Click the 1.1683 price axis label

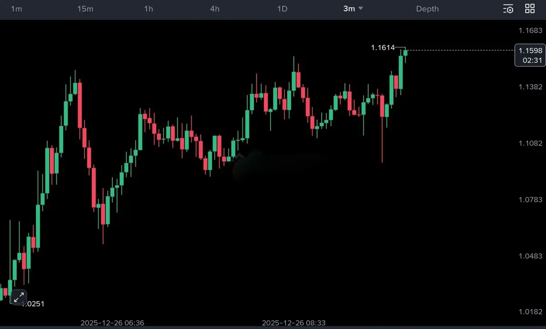[530, 30]
